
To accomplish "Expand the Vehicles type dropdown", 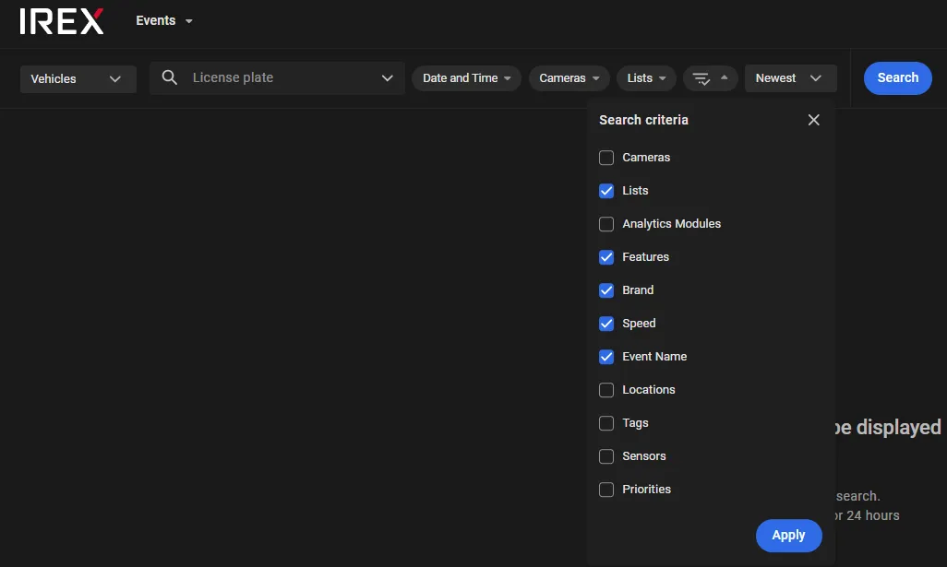I will coord(78,79).
